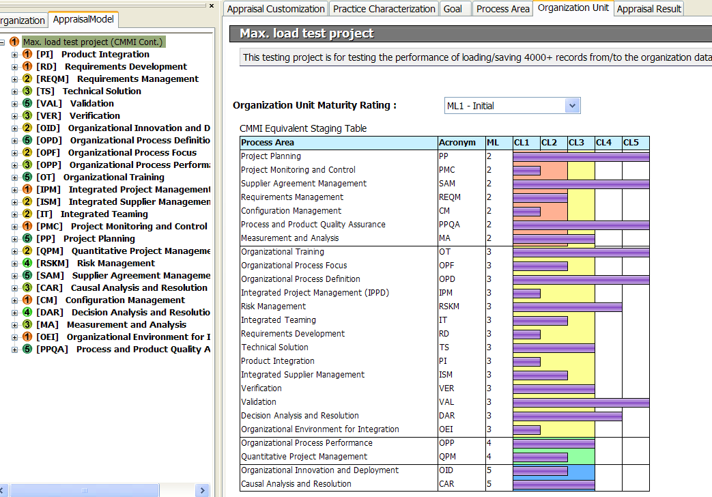Switch to the AppraisalModel panel tab
This screenshot has width=712, height=497.
click(83, 19)
